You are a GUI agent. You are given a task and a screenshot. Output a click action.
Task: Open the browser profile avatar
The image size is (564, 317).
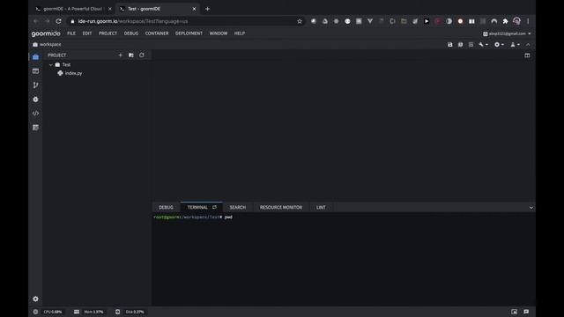pyautogui.click(x=516, y=21)
